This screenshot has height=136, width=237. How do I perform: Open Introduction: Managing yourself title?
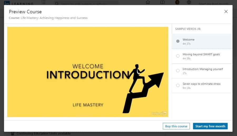point(203,69)
